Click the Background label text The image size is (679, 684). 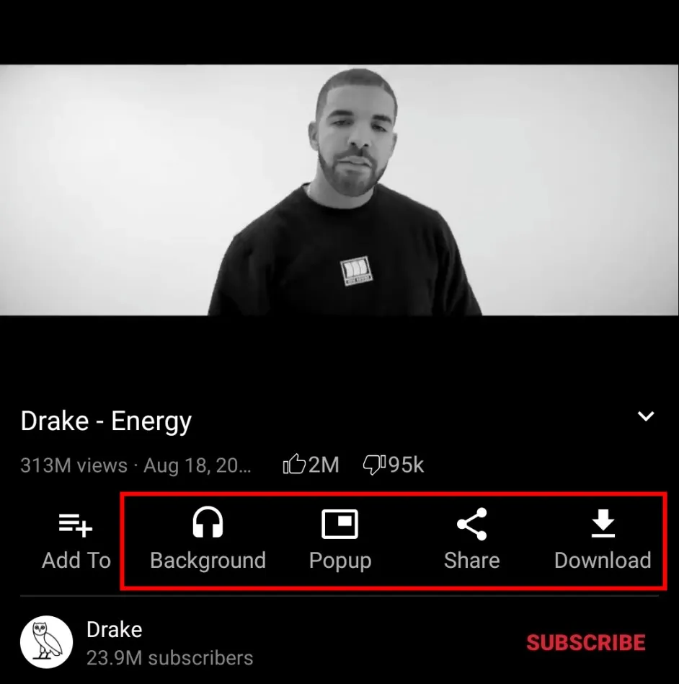click(208, 561)
